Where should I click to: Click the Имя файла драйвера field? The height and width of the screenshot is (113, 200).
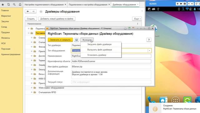(x=111, y=67)
